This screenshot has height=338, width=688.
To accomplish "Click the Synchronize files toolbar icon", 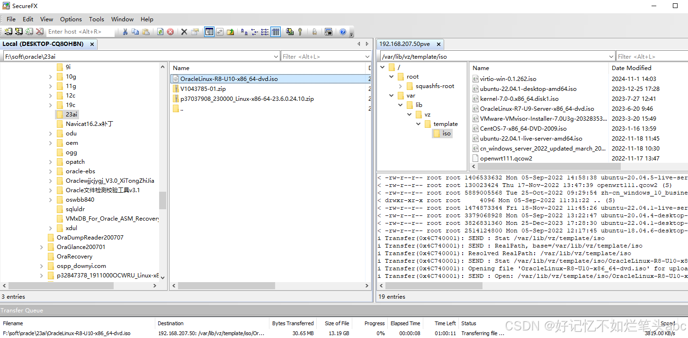I will 219,32.
